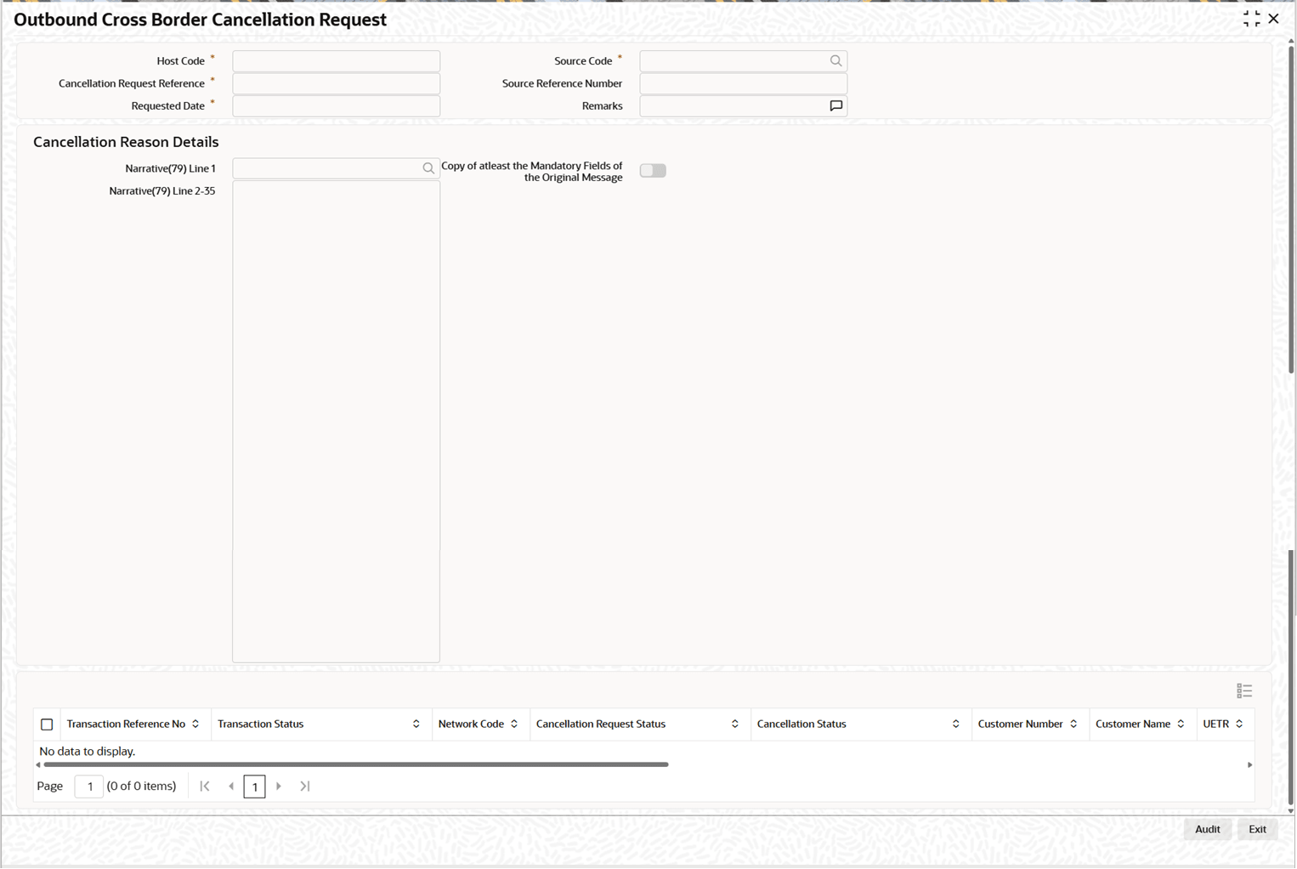The height and width of the screenshot is (869, 1297).
Task: Sort by Transaction Status column
Action: click(416, 724)
